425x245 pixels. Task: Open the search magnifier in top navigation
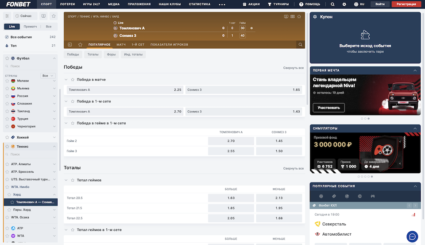coord(332,4)
